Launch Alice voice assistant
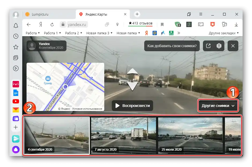Image resolution: width=252 pixels, height=167 pixels. click(16, 150)
